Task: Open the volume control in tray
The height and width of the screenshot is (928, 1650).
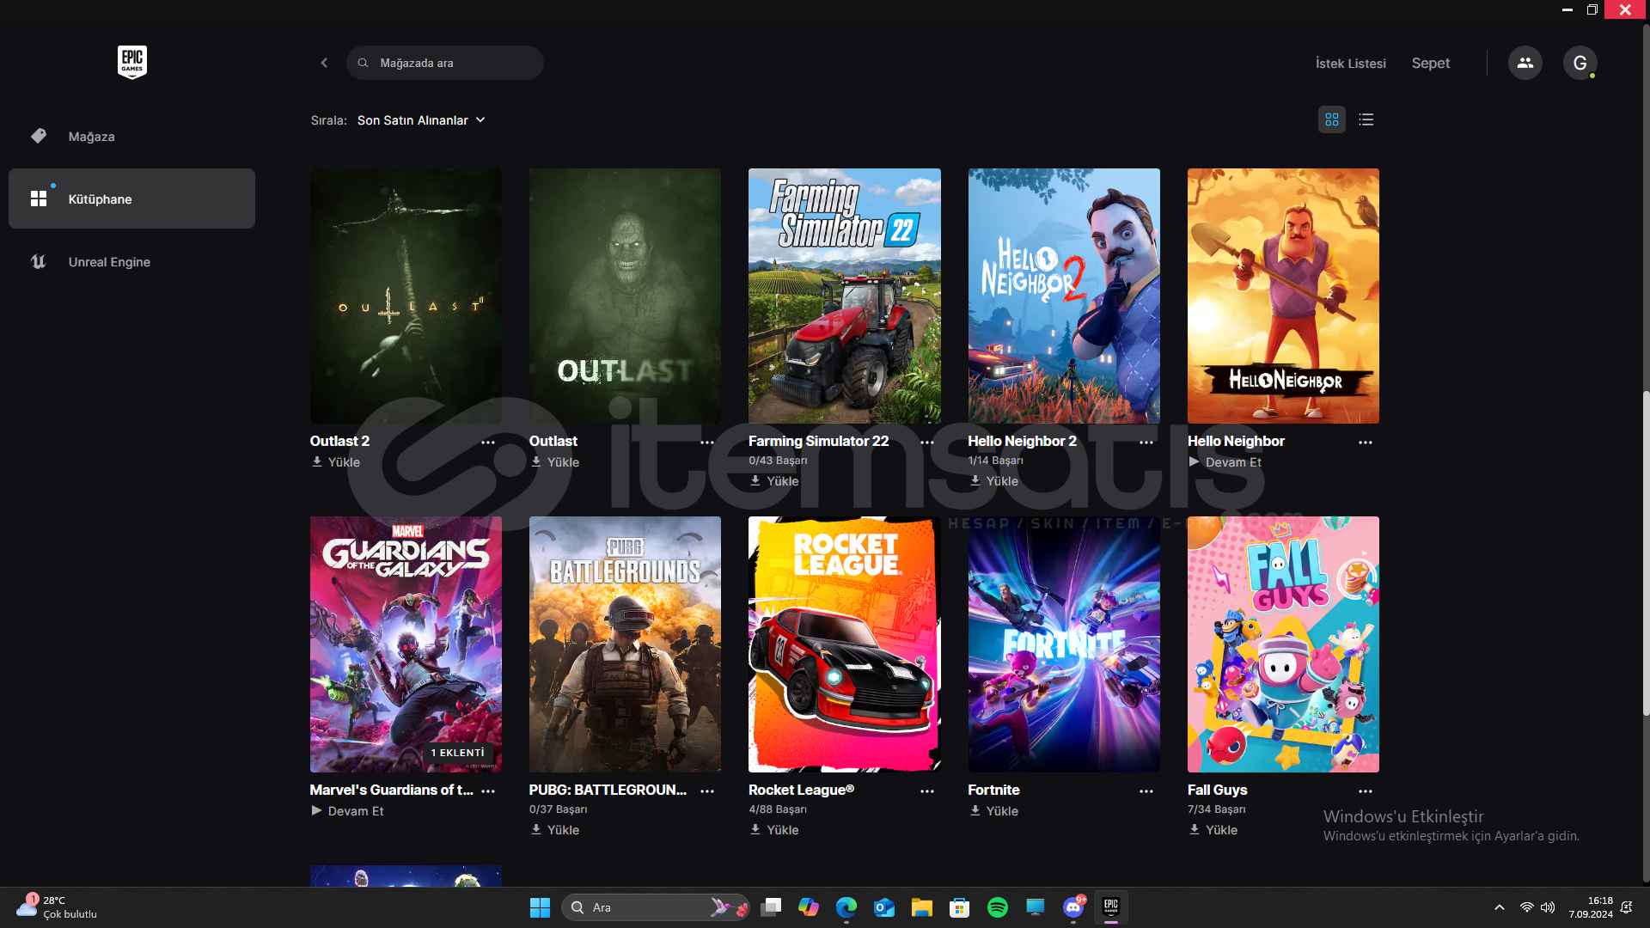Action: (x=1548, y=907)
